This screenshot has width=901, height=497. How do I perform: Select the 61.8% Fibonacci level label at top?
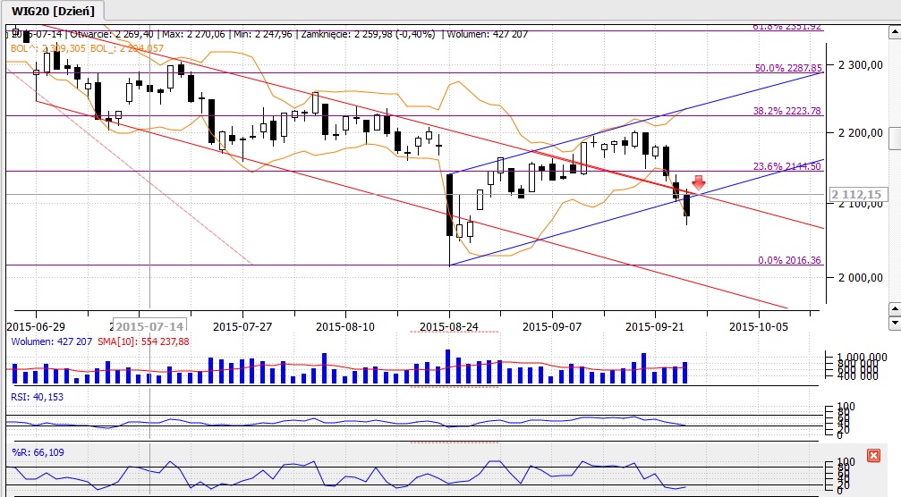(x=787, y=27)
